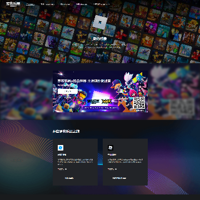Click the white button on the promo banner
Image resolution: width=200 pixels, height=200 pixels.
(x=68, y=91)
